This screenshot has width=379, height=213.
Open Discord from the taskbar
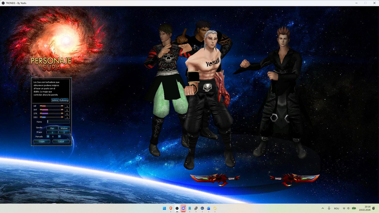pos(183,208)
